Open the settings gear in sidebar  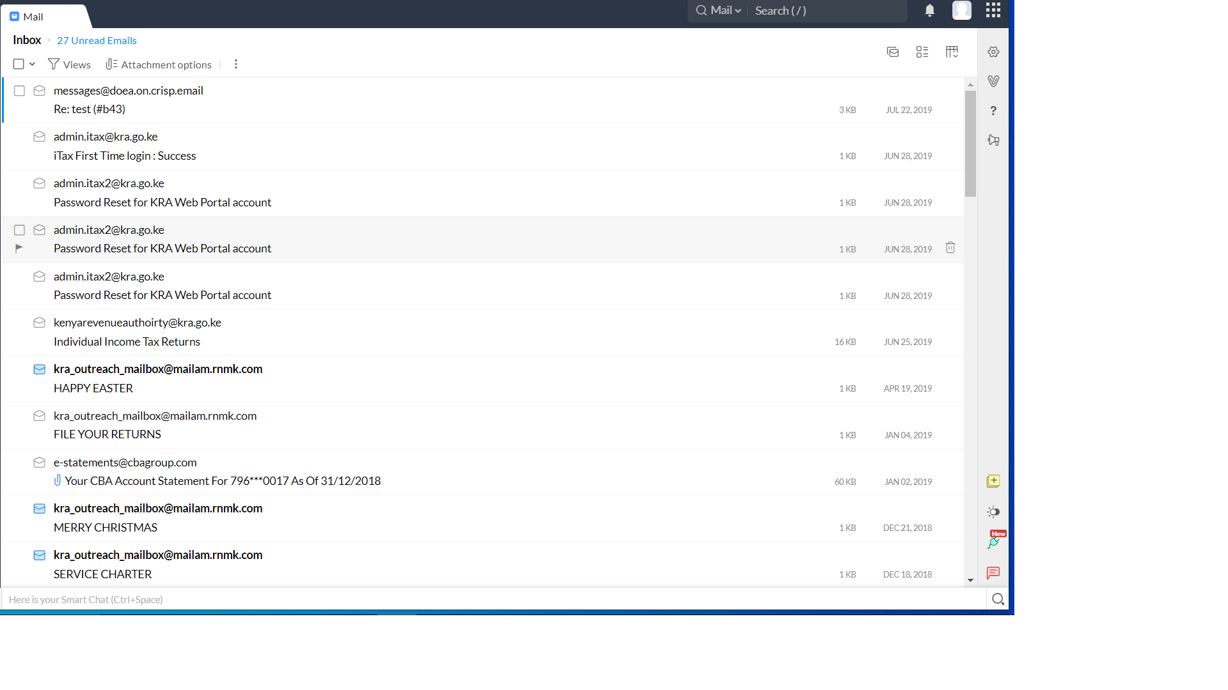[x=993, y=52]
